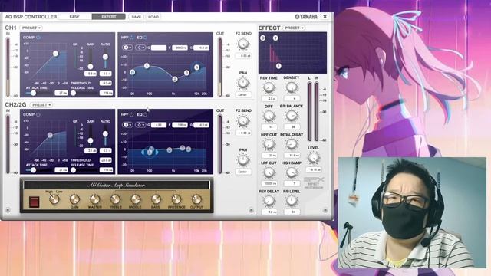
Task: Click the CH1 RELEASE TIME slider handle
Action: click(x=74, y=93)
